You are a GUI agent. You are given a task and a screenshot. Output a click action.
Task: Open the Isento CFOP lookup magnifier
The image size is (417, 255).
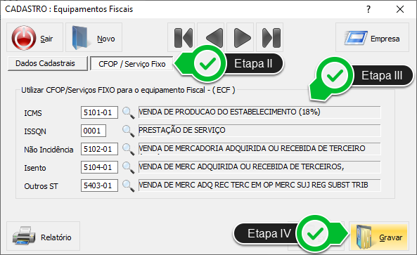pyautogui.click(x=129, y=168)
